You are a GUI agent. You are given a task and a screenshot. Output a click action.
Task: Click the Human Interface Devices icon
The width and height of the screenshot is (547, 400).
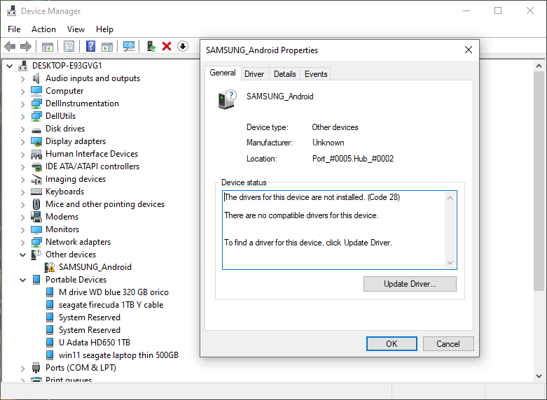pyautogui.click(x=36, y=155)
